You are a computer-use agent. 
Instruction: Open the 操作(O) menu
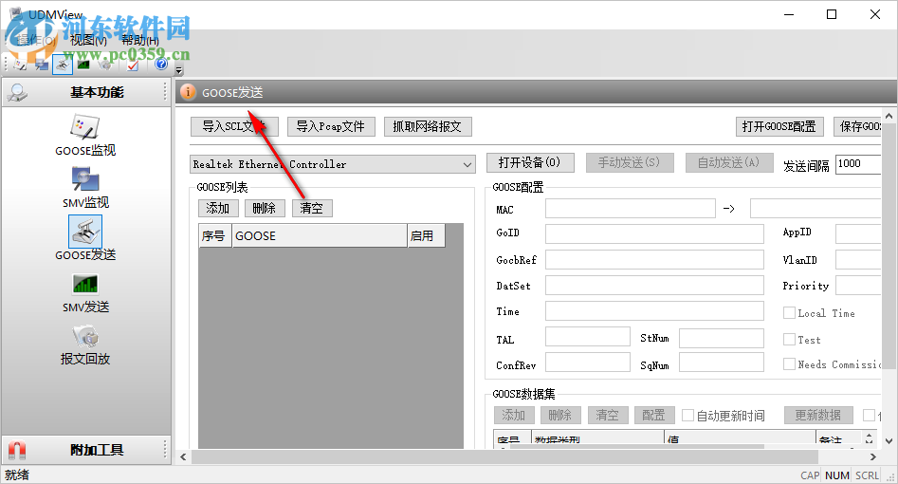coord(37,40)
